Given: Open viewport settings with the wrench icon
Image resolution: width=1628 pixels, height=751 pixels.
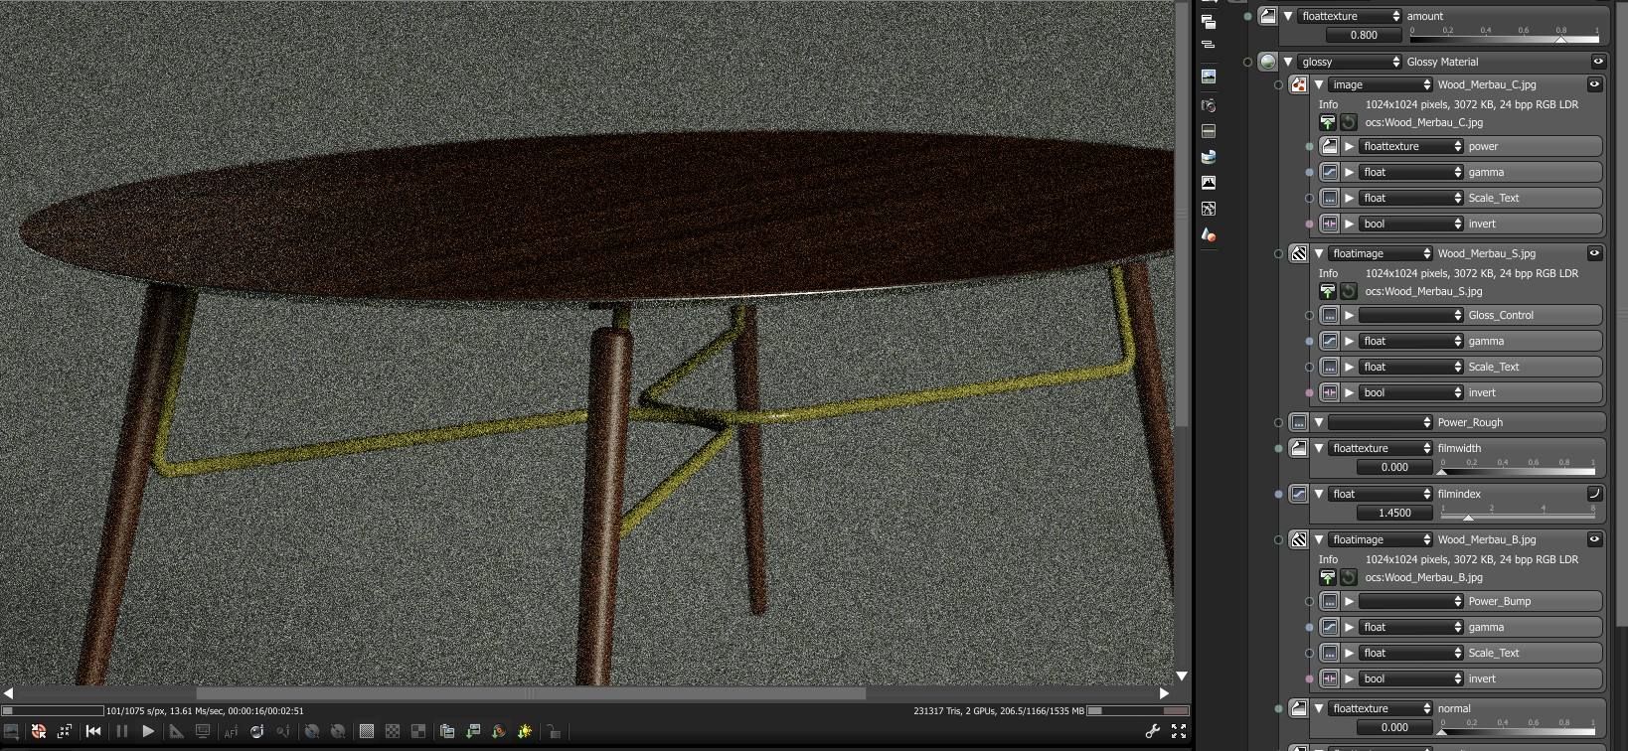Looking at the screenshot, I should click(1153, 731).
